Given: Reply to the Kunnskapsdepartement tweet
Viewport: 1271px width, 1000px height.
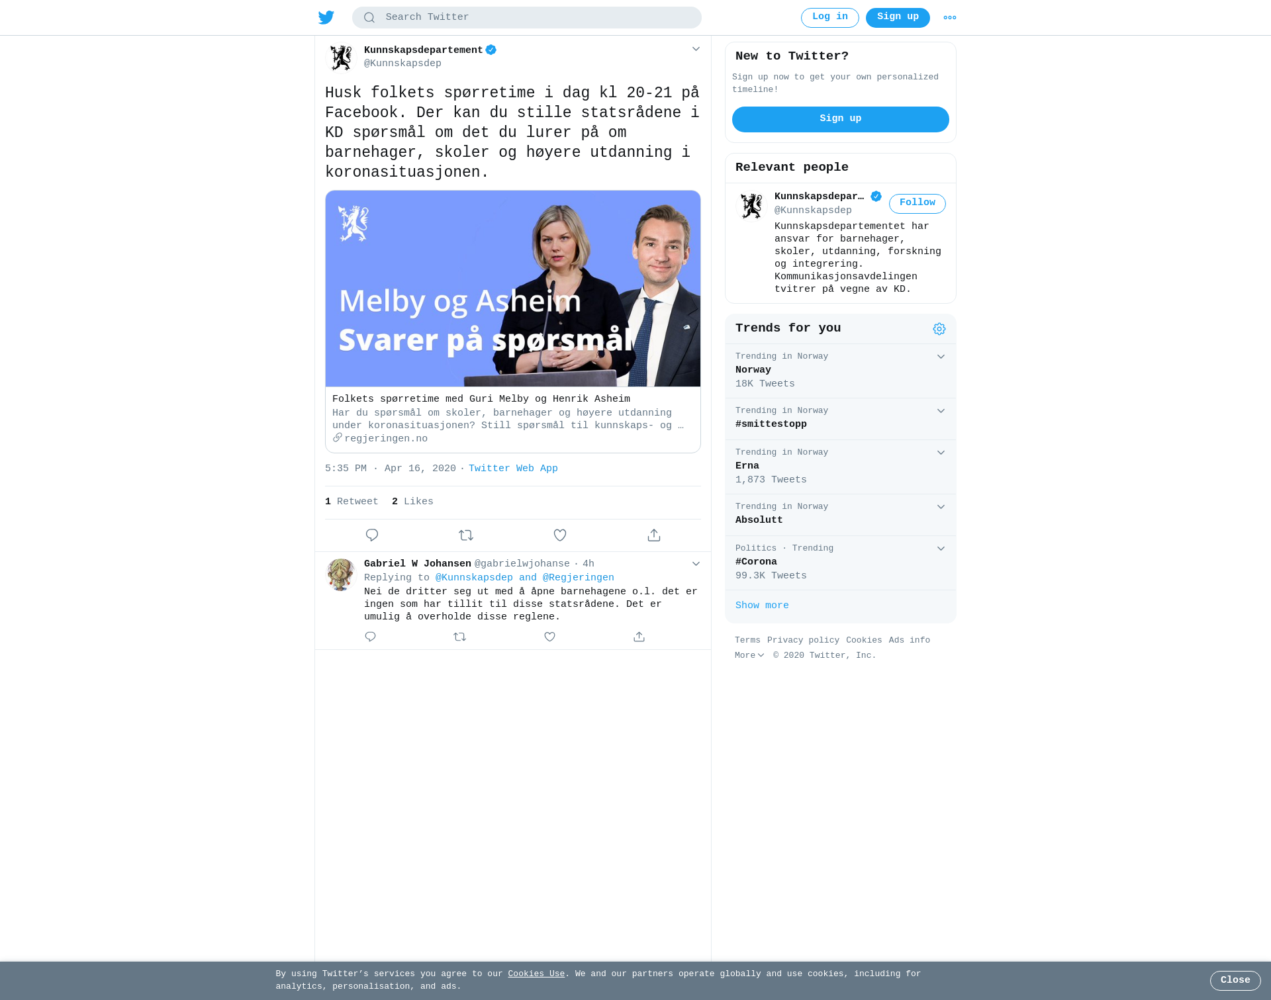Looking at the screenshot, I should pyautogui.click(x=372, y=535).
